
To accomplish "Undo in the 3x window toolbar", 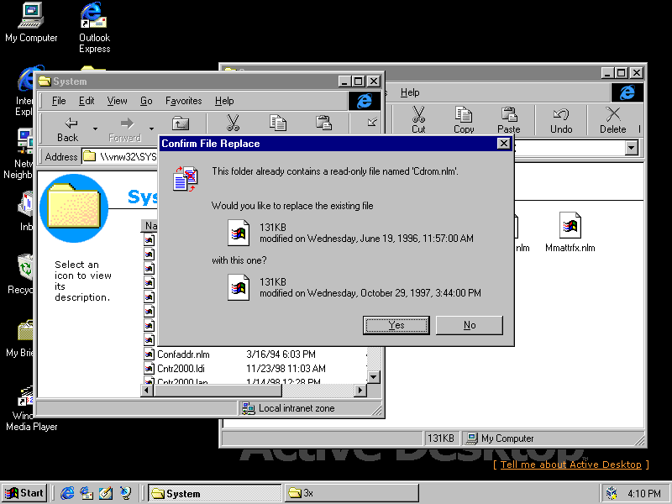I will click(x=561, y=120).
